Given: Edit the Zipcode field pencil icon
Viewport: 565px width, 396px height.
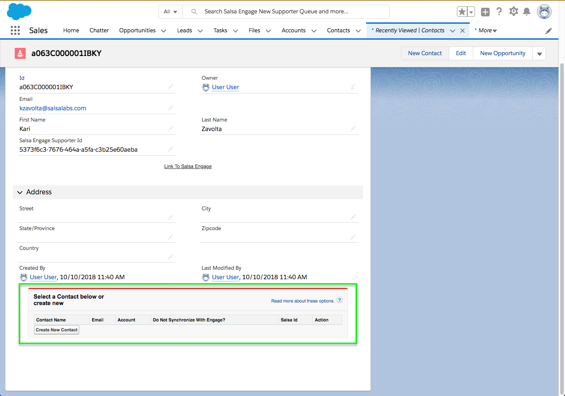Looking at the screenshot, I should (353, 237).
